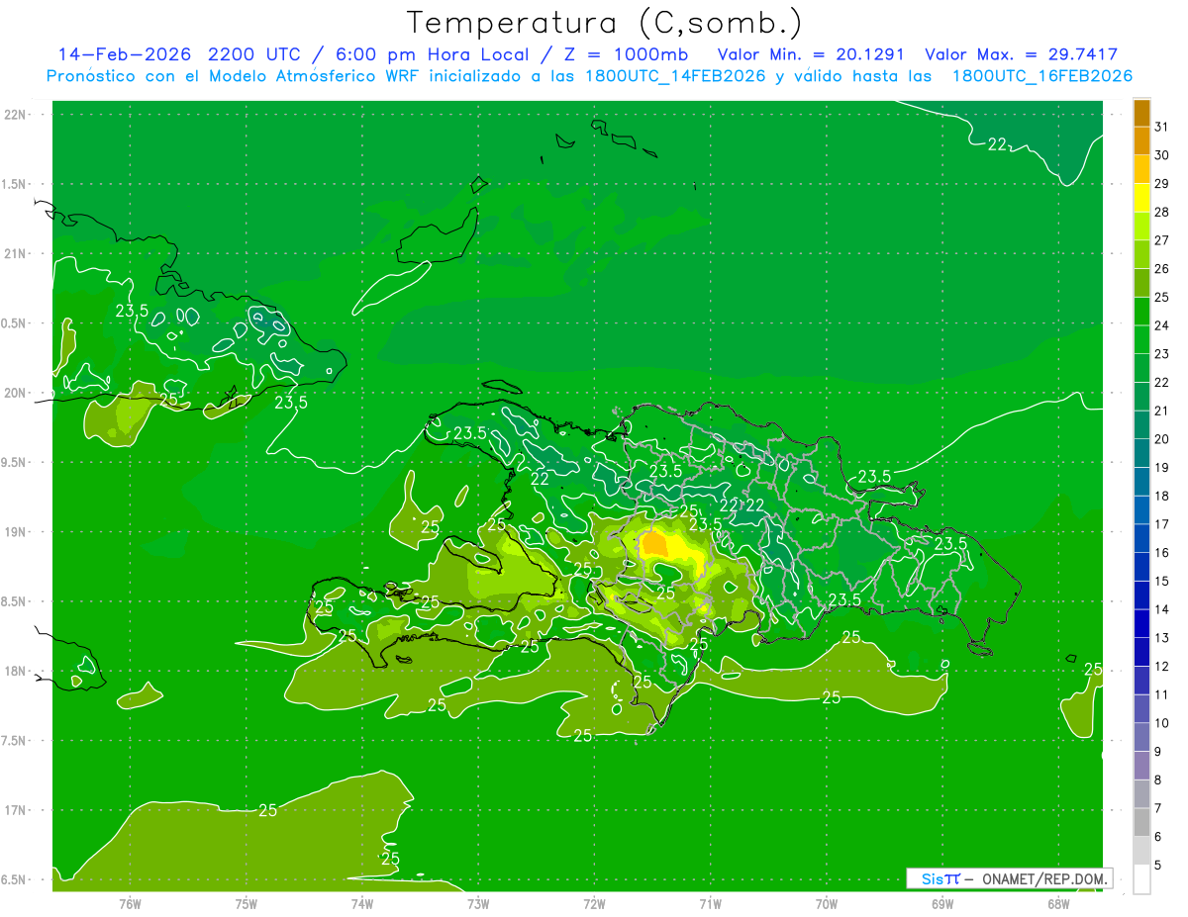Click the "75W" longitude axis label
The height and width of the screenshot is (917, 1188).
(247, 903)
